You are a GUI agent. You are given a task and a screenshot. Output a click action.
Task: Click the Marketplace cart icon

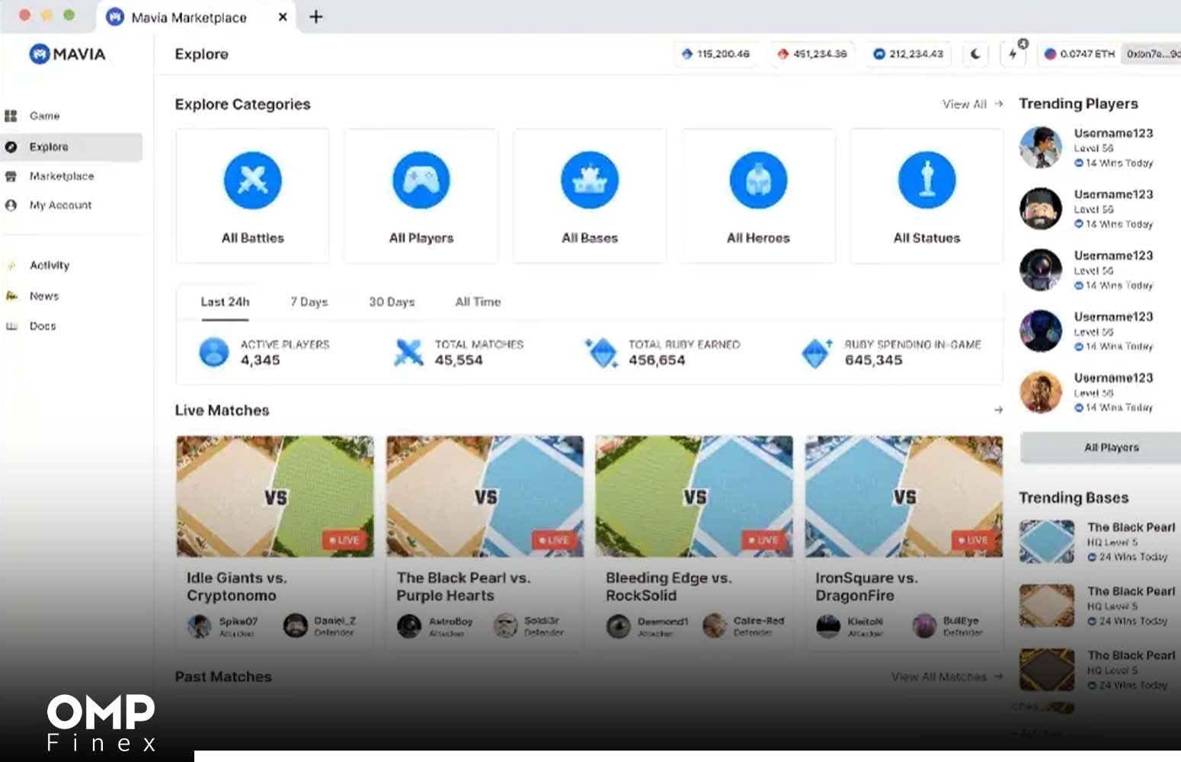coord(11,176)
